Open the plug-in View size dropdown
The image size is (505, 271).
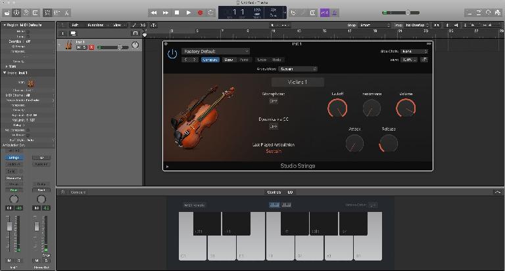(409, 60)
